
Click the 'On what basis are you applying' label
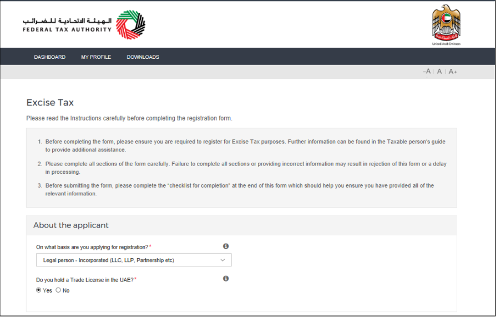(94, 247)
